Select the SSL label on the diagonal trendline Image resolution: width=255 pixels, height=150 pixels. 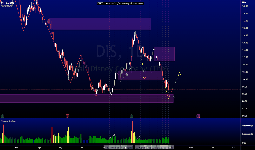[127, 75]
